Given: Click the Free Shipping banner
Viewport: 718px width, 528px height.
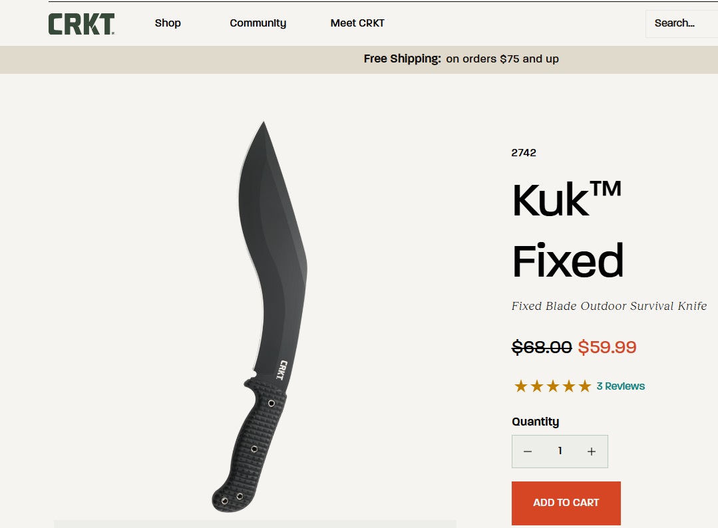Looking at the screenshot, I should click(461, 59).
